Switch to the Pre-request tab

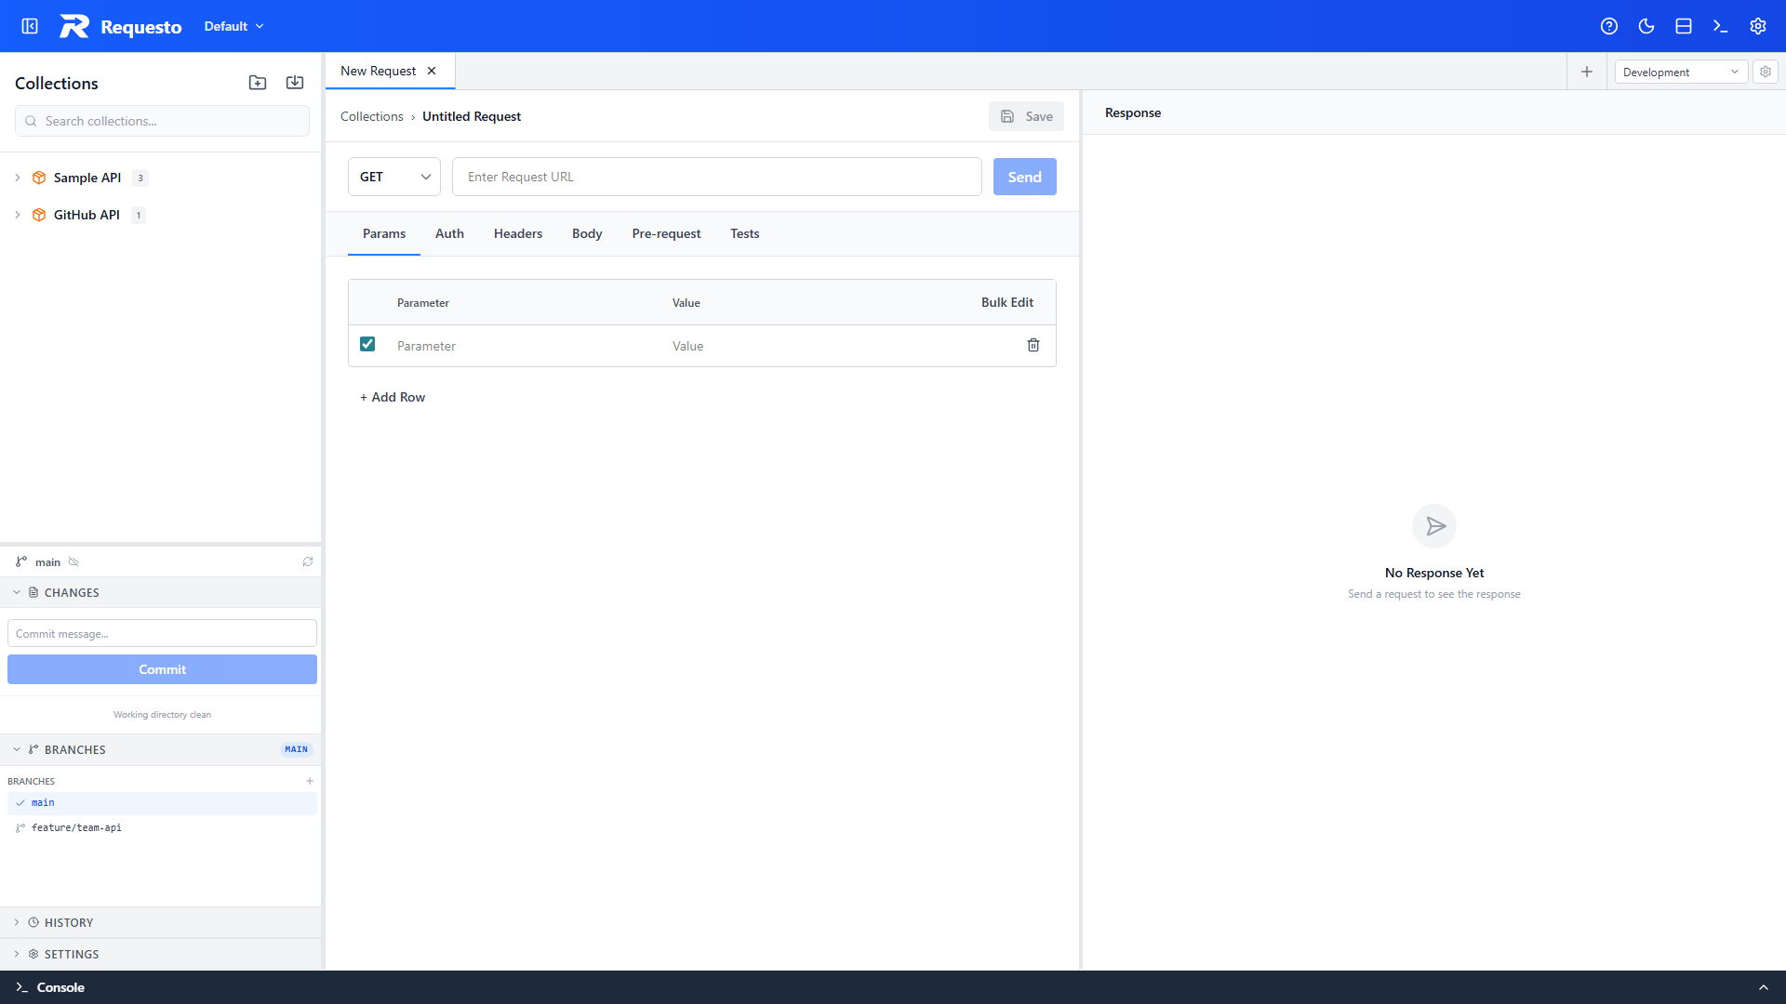point(666,233)
